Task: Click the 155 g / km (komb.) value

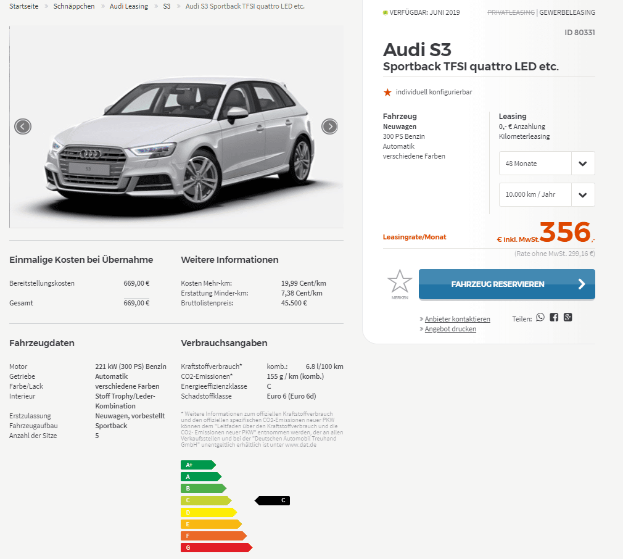Action: pos(295,376)
